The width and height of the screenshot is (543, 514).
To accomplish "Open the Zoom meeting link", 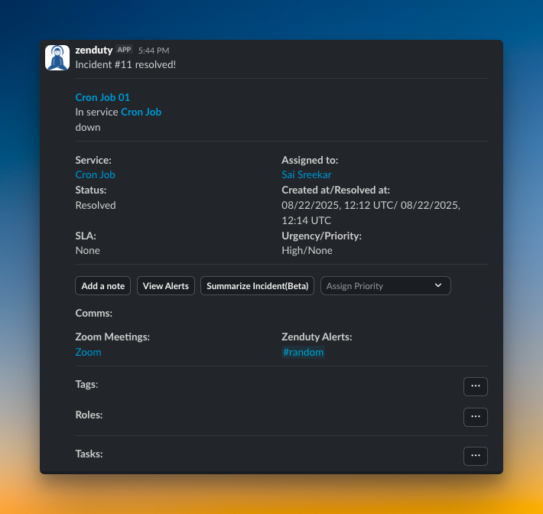I will pyautogui.click(x=88, y=352).
